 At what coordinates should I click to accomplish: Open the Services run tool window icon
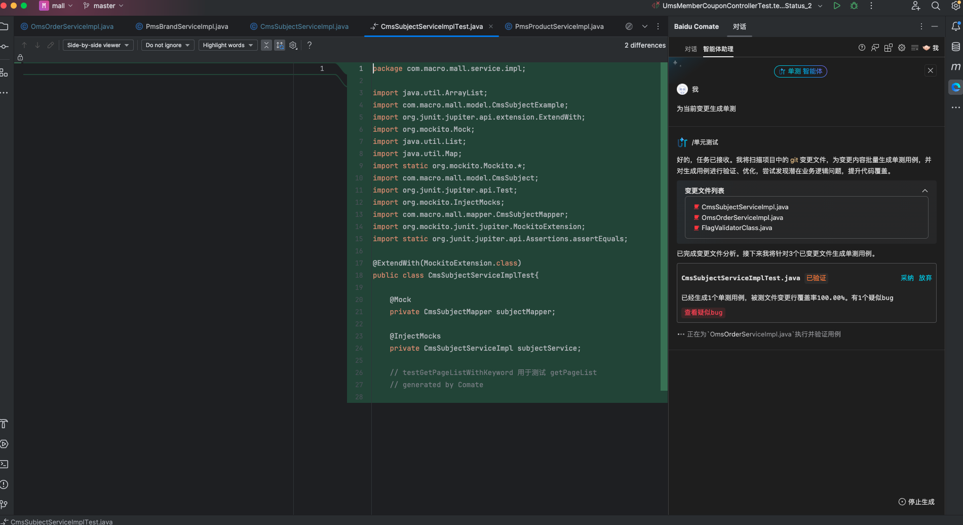point(4,444)
